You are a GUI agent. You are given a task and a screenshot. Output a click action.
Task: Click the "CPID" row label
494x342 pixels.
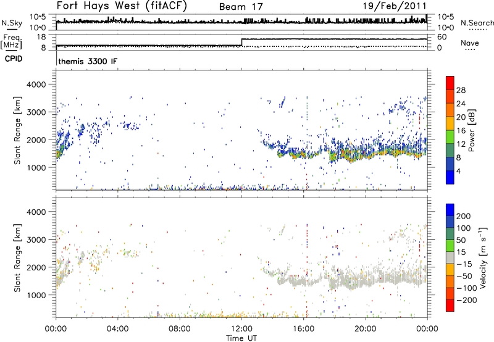(x=14, y=59)
